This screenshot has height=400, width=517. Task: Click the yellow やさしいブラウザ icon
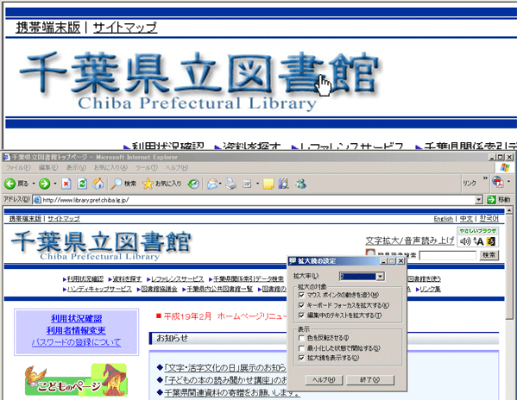point(491,241)
